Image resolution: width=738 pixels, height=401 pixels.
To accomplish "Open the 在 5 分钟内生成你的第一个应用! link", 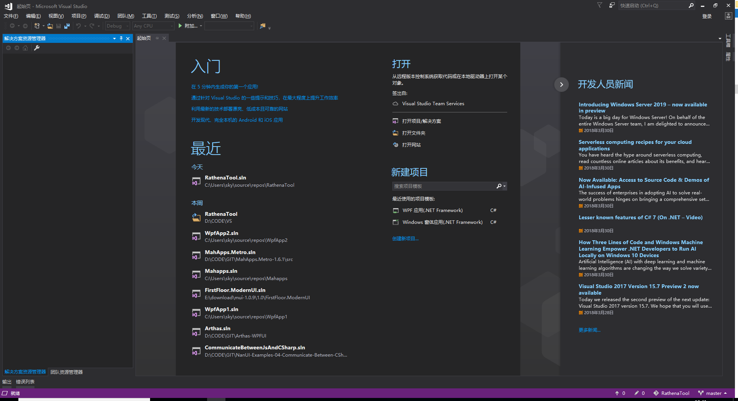I will pos(225,87).
